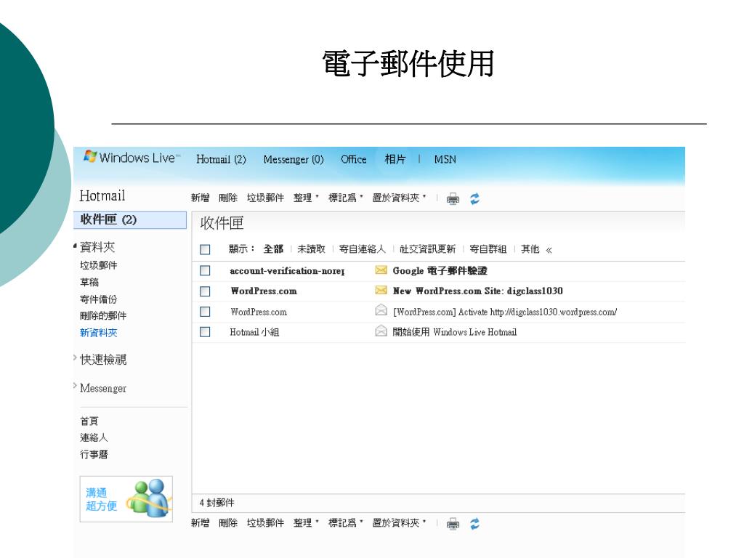Screen dimensions: 744x558
Task: Open MSN in top navigation
Action: click(x=445, y=159)
